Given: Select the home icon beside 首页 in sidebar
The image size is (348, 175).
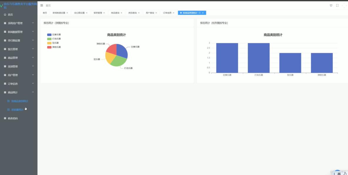Looking at the screenshot, I should [x=5, y=14].
